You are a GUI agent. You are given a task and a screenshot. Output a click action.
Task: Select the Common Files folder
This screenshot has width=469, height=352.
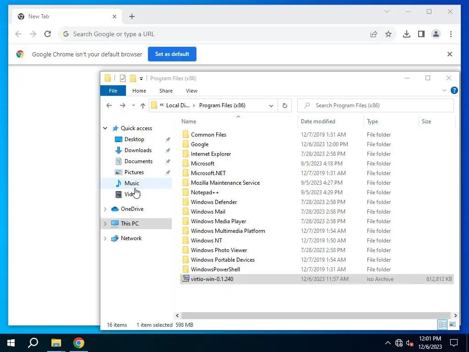tap(208, 135)
